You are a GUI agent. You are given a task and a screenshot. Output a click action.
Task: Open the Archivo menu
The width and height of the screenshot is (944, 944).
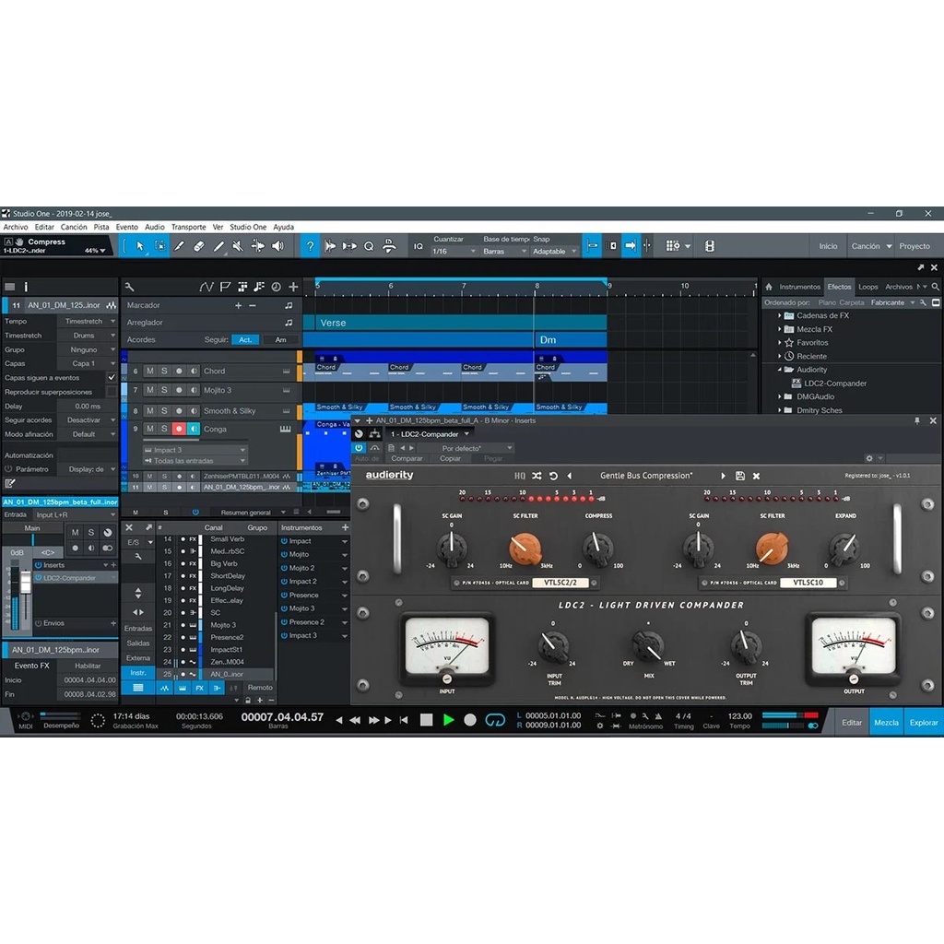(16, 227)
